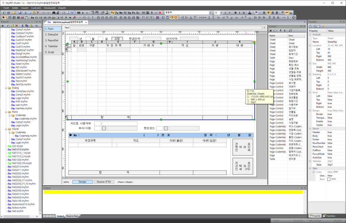Close the FA01010.myfrm document tab

click(x=86, y=22)
